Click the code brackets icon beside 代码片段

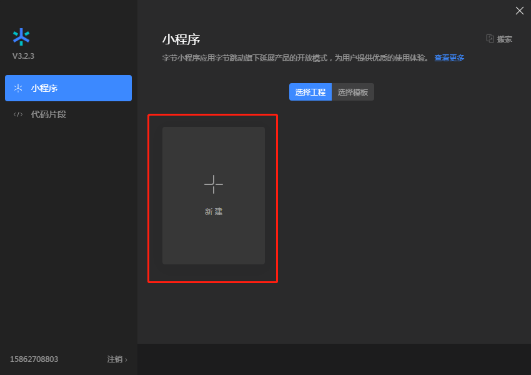pos(18,114)
